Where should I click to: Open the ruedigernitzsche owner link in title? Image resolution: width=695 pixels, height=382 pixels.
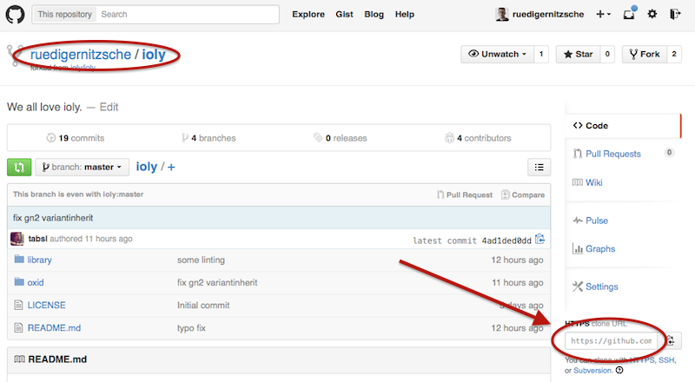coord(81,54)
